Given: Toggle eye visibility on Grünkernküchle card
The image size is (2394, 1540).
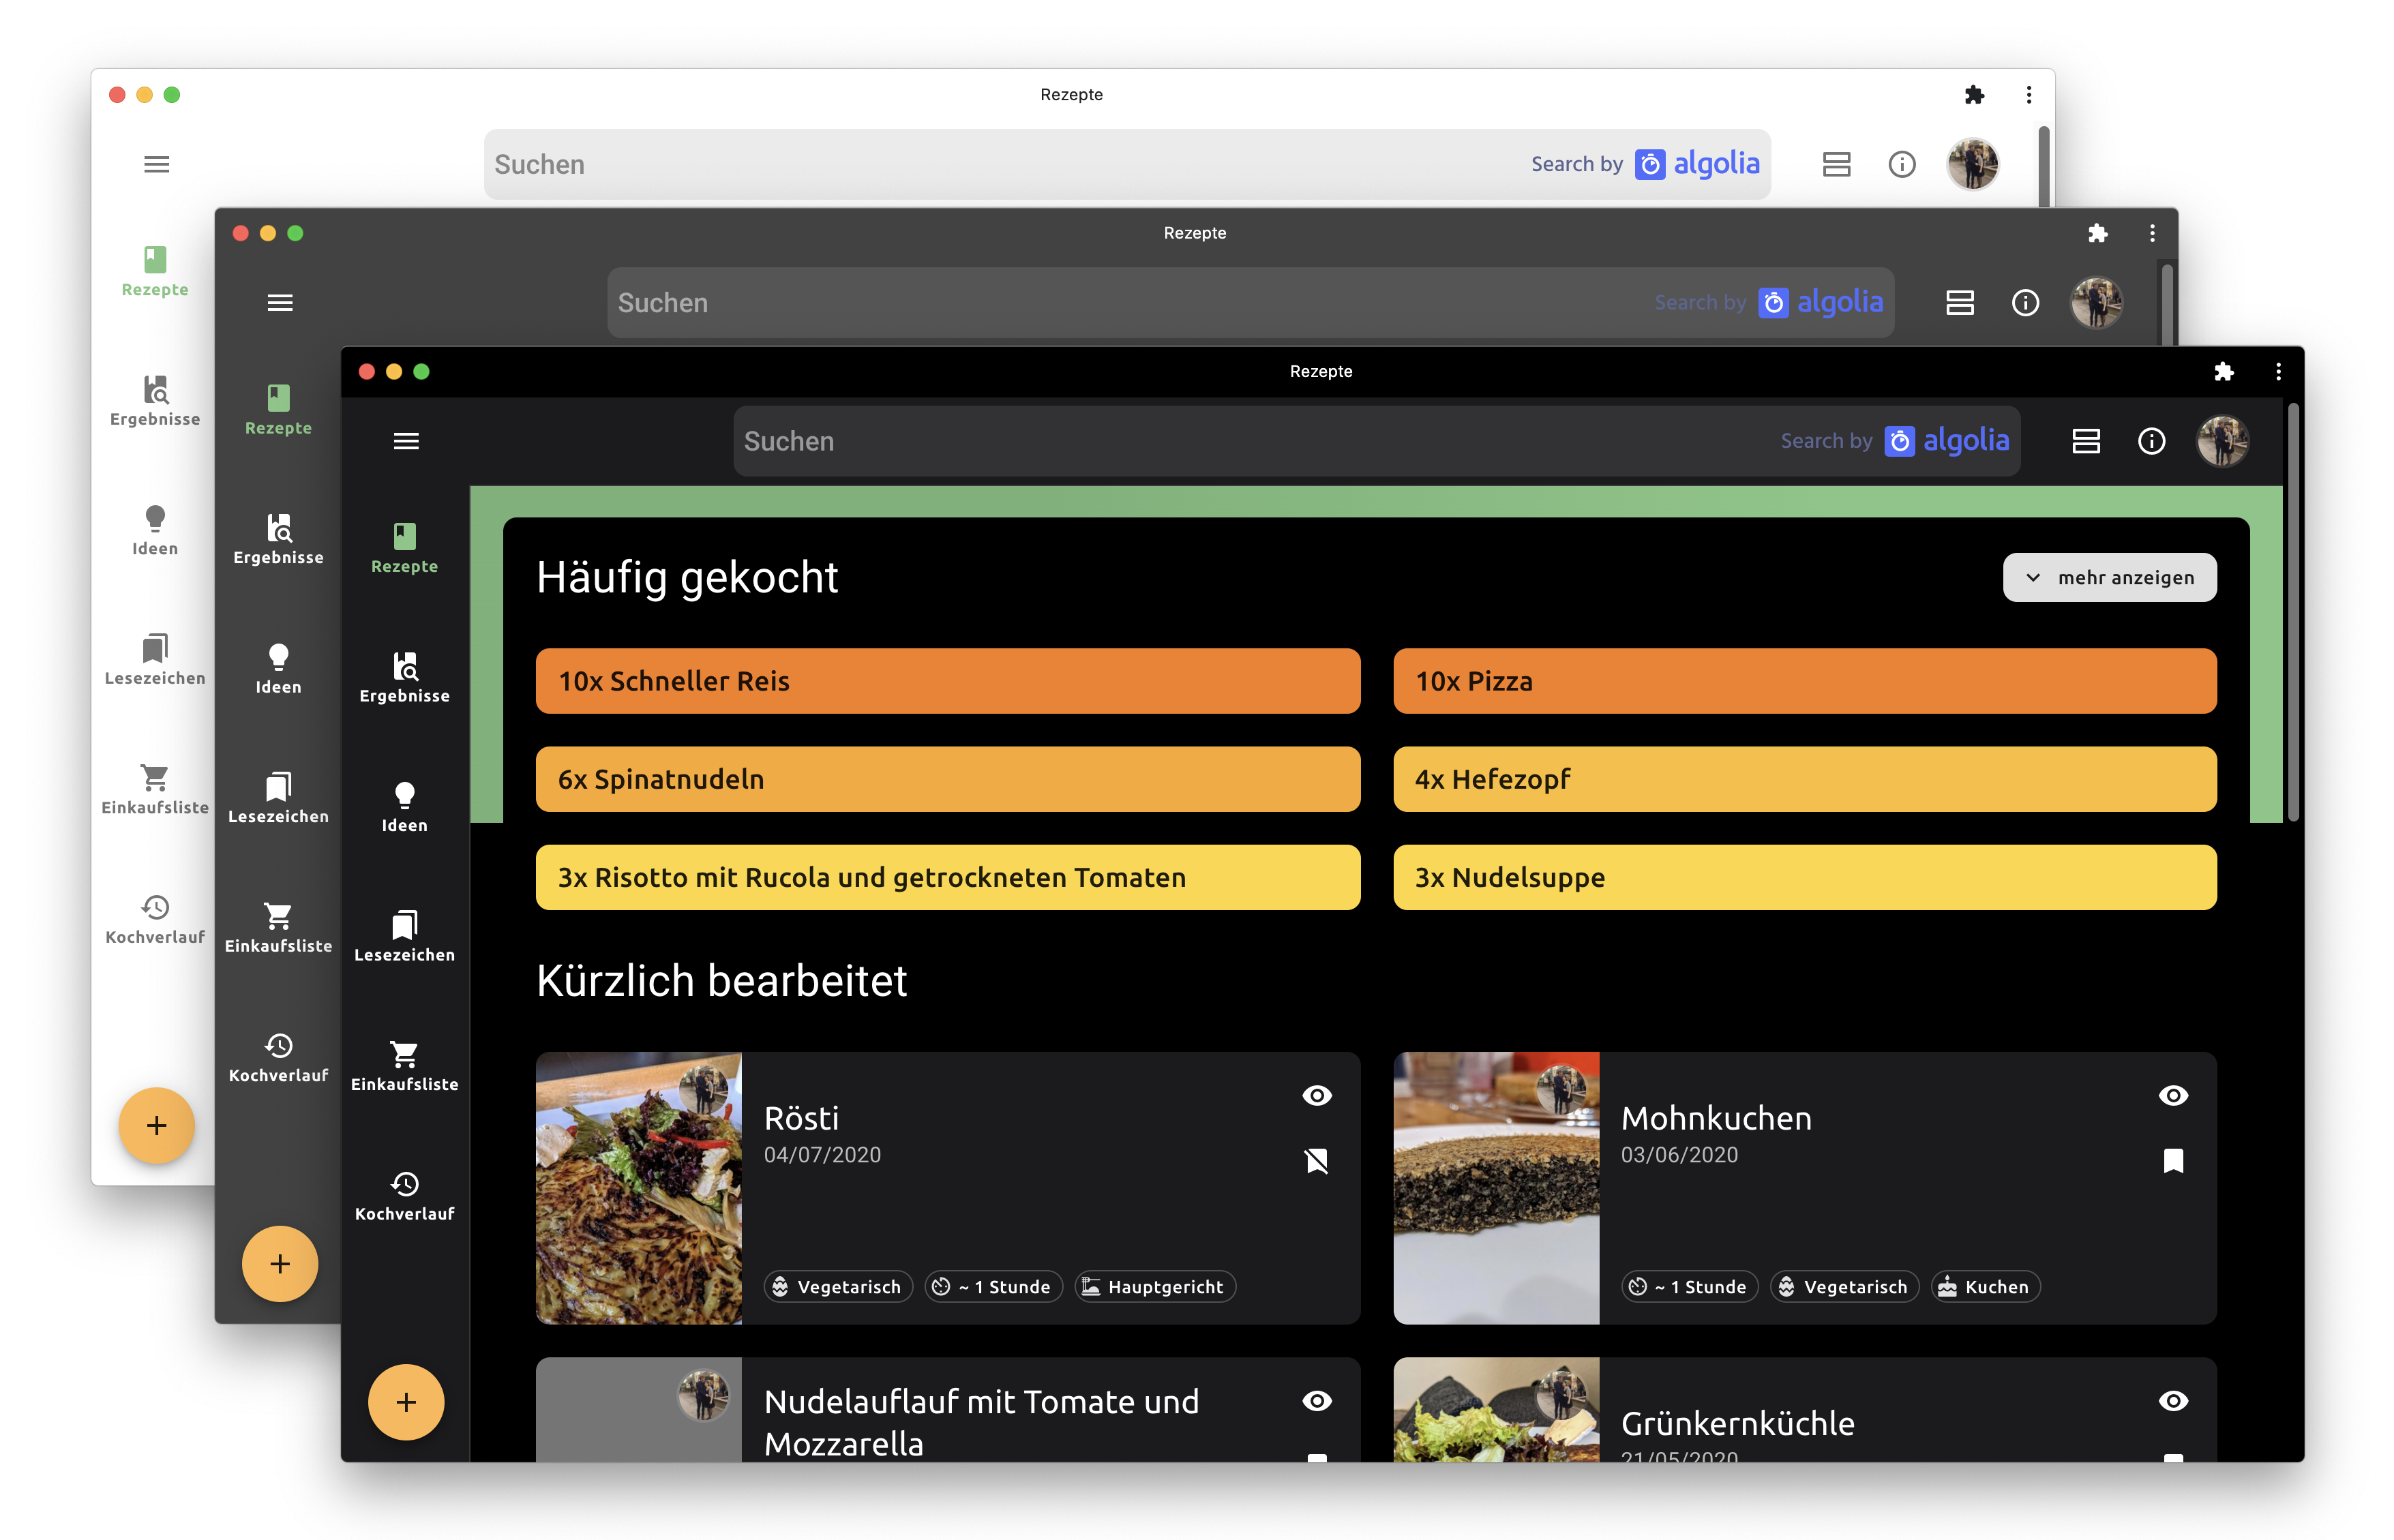Looking at the screenshot, I should click(x=2173, y=1401).
